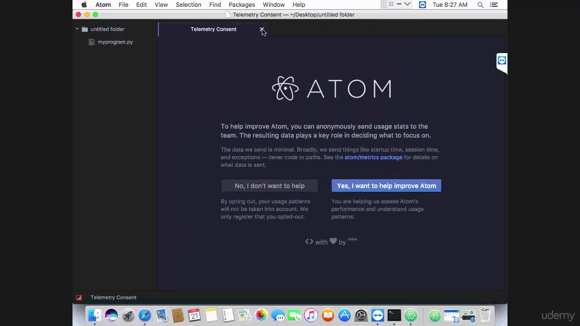Image resolution: width=580 pixels, height=326 pixels.
Task: Open App Store from the Dock
Action: click(344, 315)
